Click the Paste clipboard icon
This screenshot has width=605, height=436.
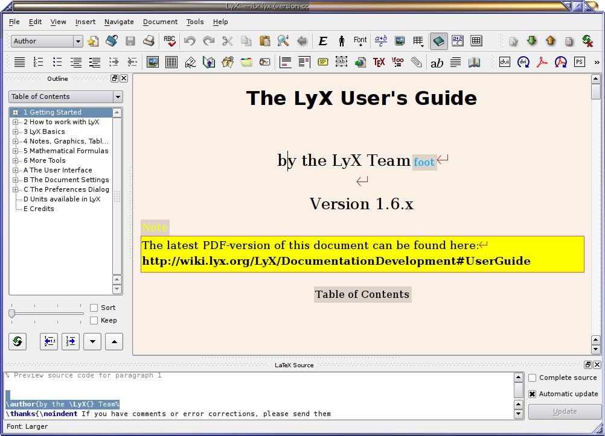tap(264, 41)
